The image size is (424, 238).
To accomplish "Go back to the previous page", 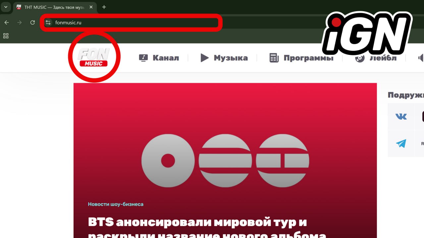I will [7, 22].
